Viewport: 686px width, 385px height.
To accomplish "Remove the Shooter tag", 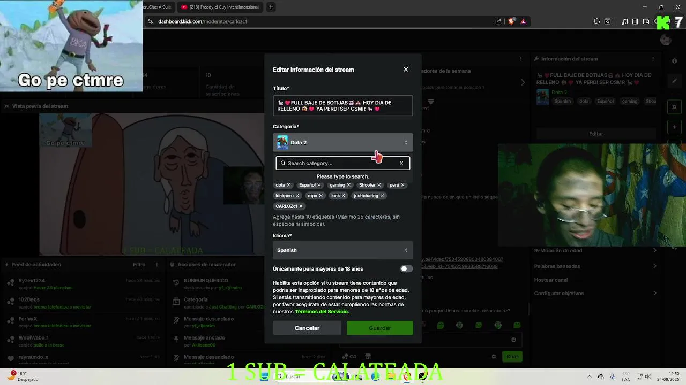I will click(379, 185).
